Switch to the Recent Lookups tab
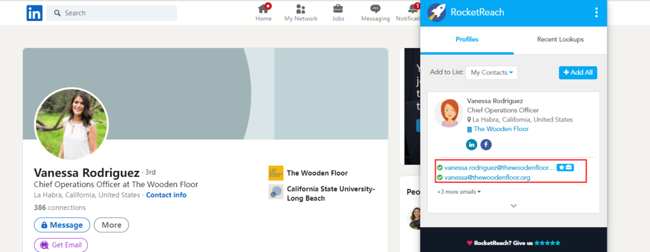 tap(560, 40)
